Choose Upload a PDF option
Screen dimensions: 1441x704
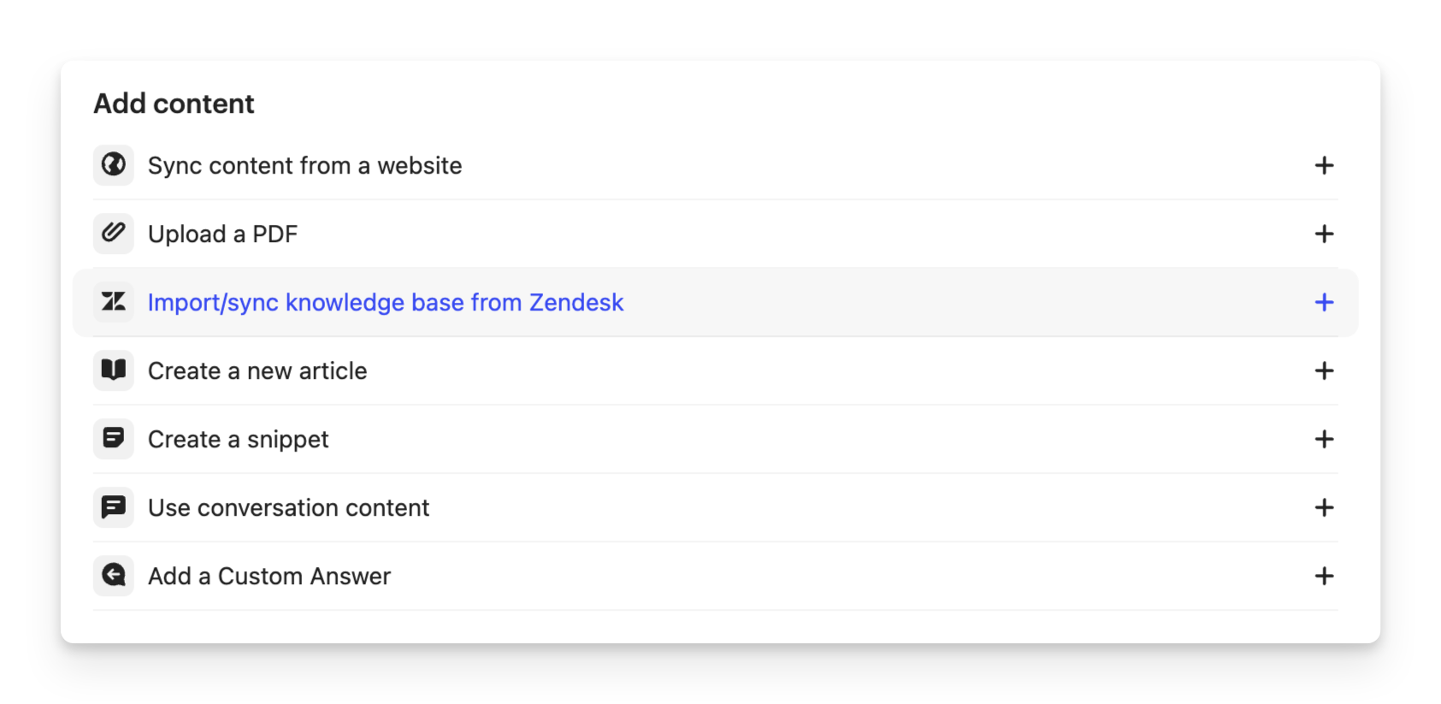222,234
